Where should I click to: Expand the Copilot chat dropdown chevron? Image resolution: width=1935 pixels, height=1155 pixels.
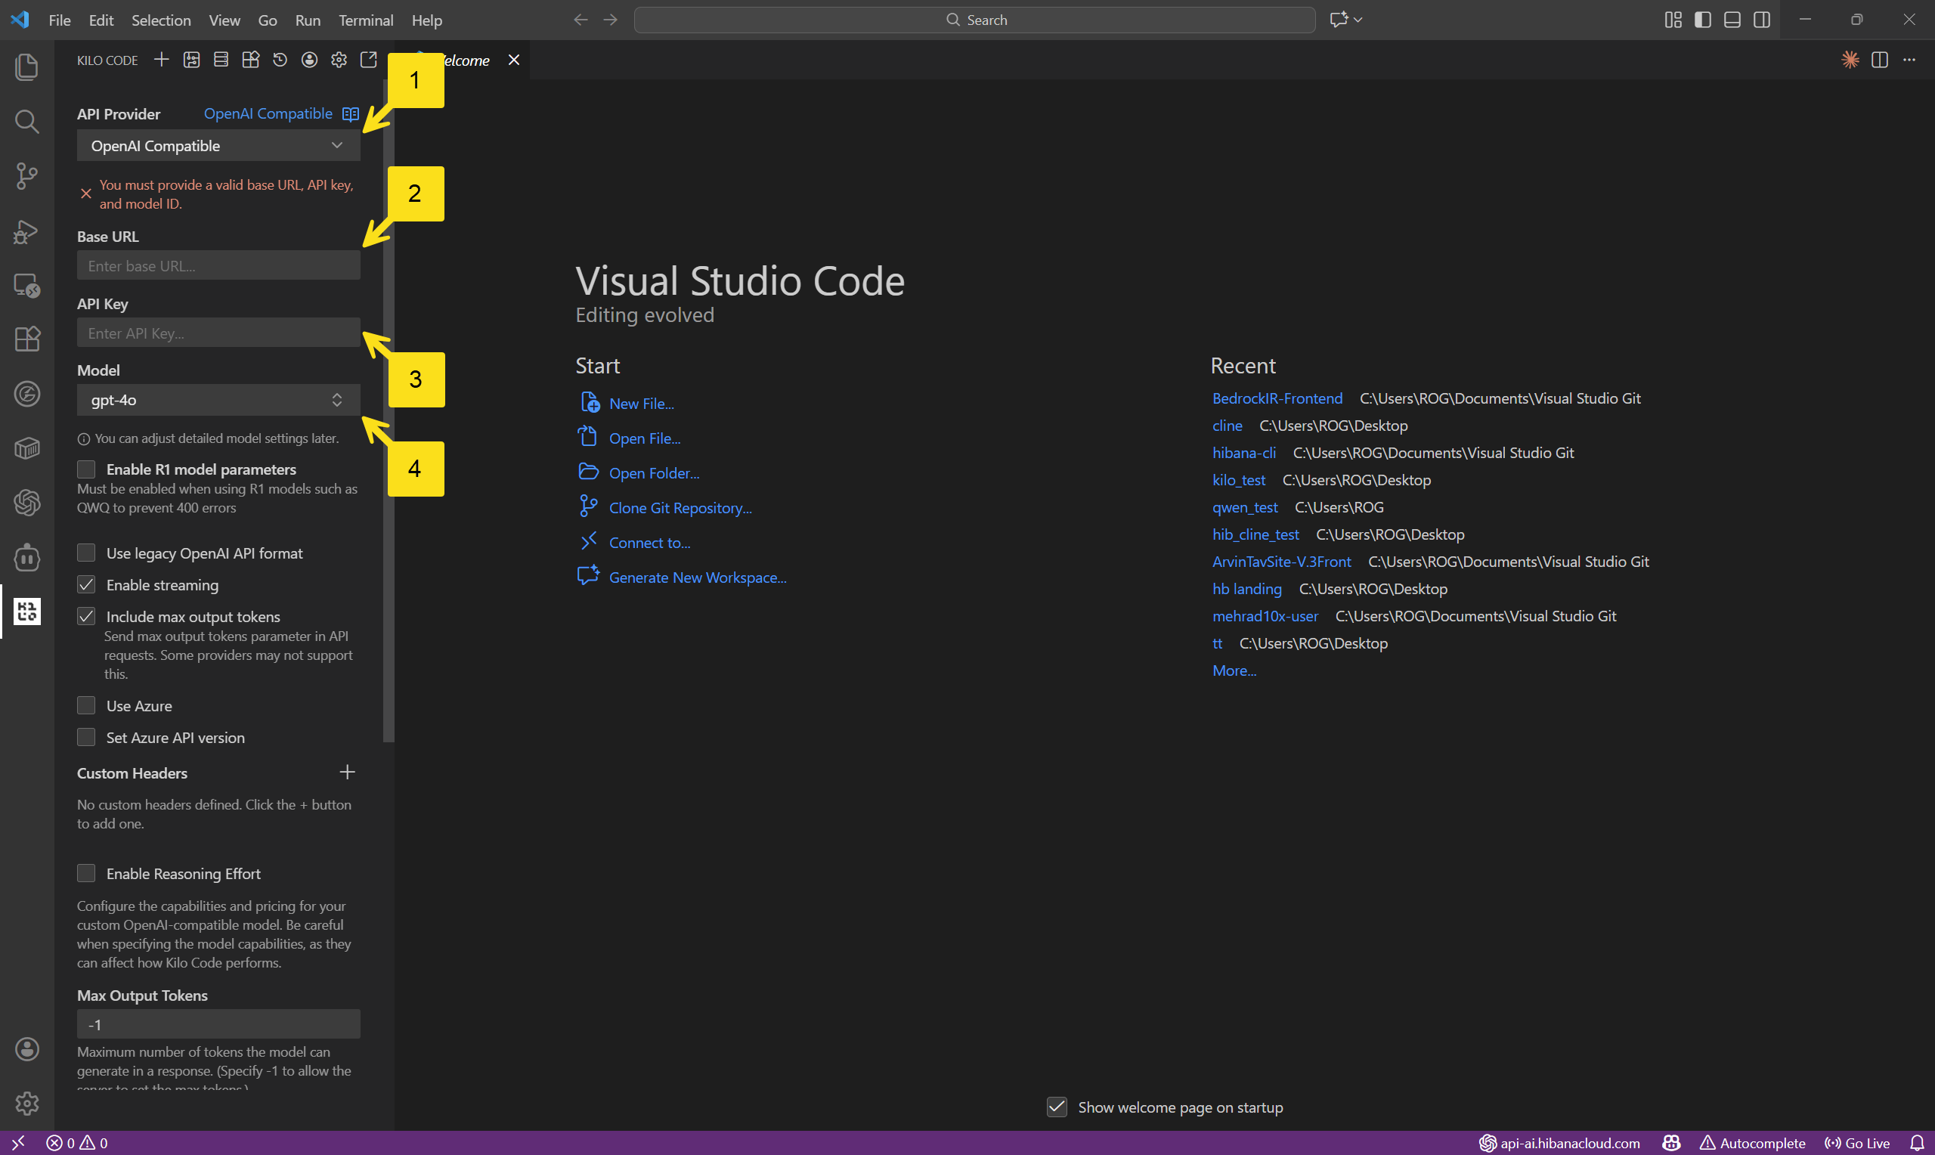coord(1358,20)
